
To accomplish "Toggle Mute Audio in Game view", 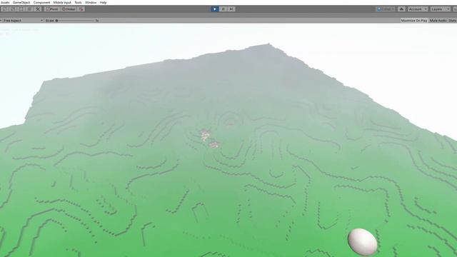I will [438, 21].
